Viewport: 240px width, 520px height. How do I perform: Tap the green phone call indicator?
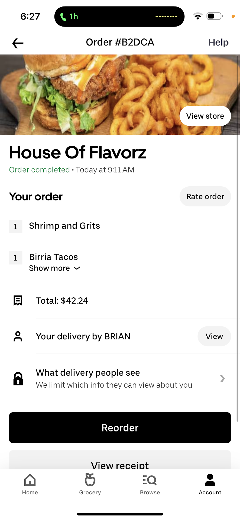(63, 17)
